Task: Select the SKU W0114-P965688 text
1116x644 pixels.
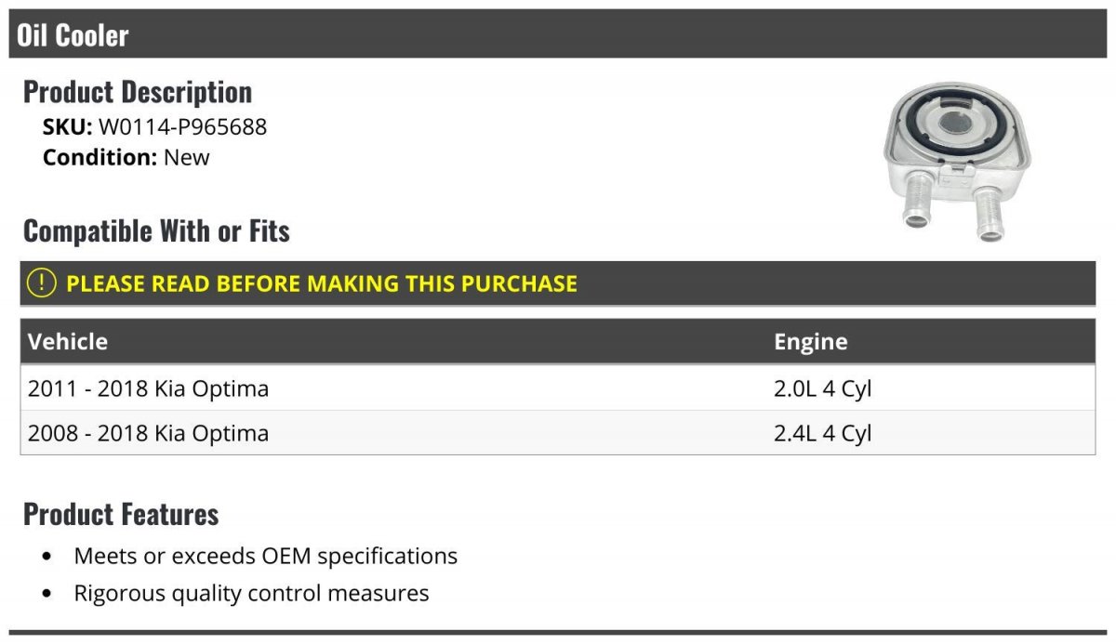Action: coord(182,127)
